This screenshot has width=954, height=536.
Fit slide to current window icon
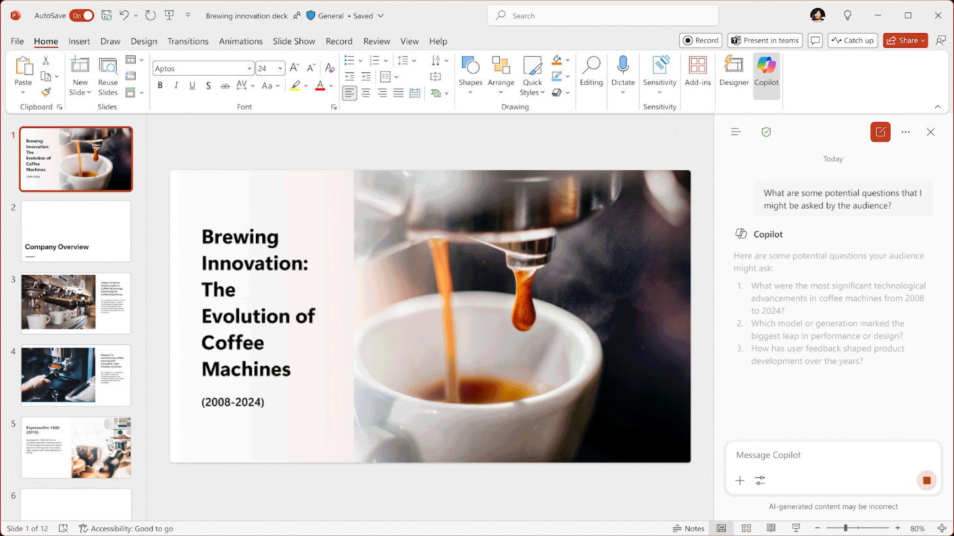click(942, 528)
